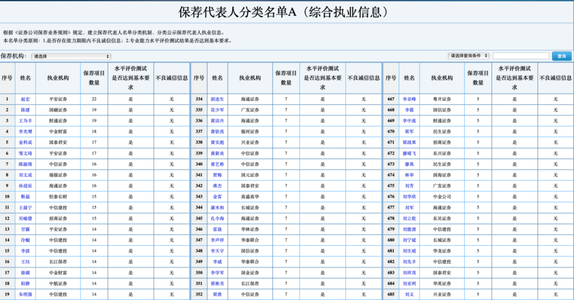Image resolution: width=574 pixels, height=300 pixels.
Task: Click the blue 查询 button
Action: pyautogui.click(x=562, y=56)
